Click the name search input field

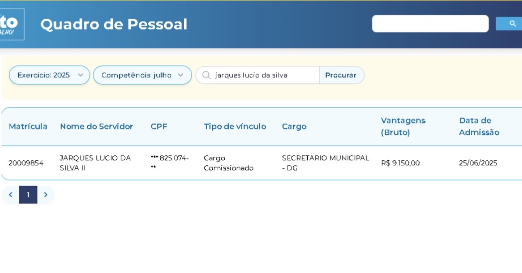coord(258,75)
